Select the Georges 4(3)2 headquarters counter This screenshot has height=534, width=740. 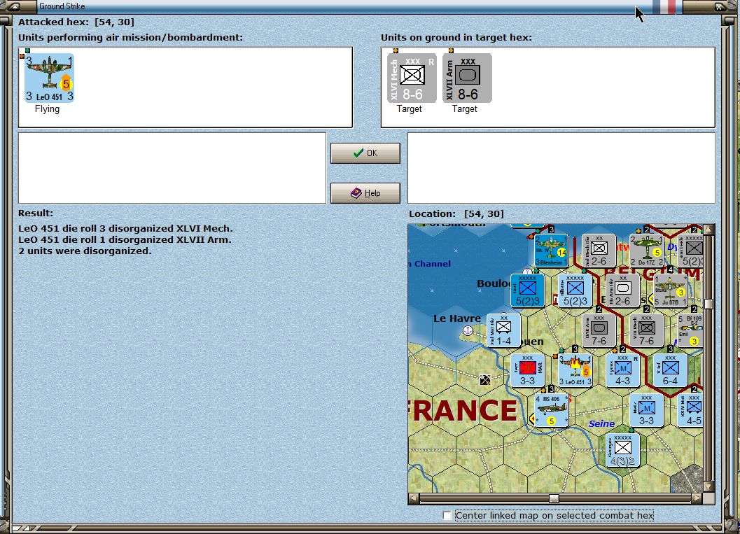(622, 450)
